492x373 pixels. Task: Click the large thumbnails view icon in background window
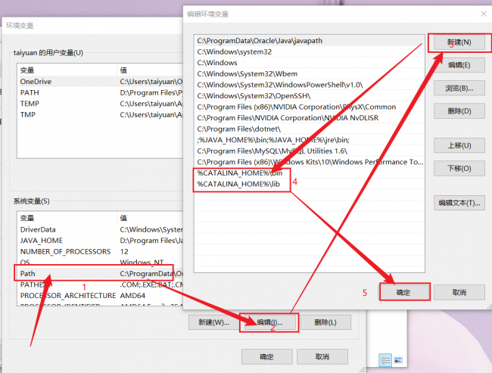point(398,360)
